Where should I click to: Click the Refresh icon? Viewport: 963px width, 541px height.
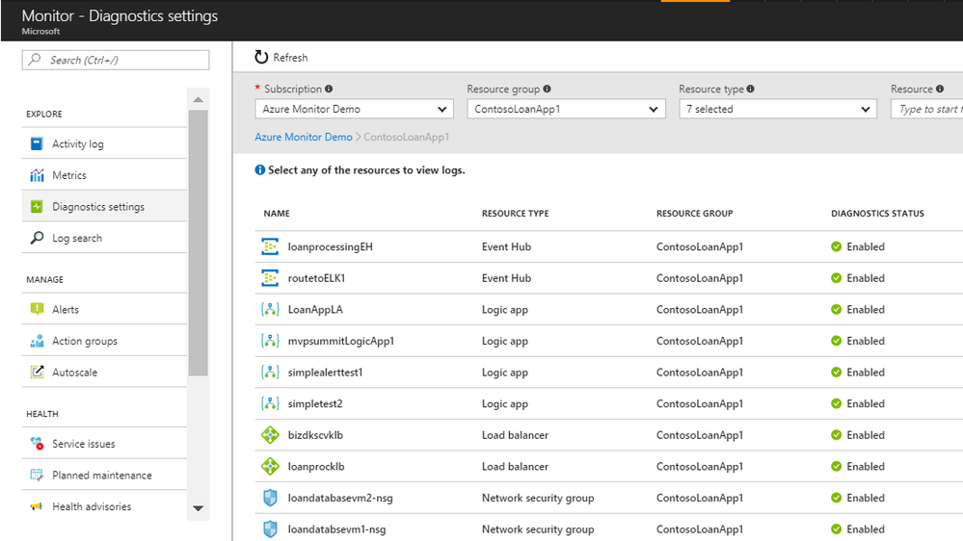coord(261,58)
